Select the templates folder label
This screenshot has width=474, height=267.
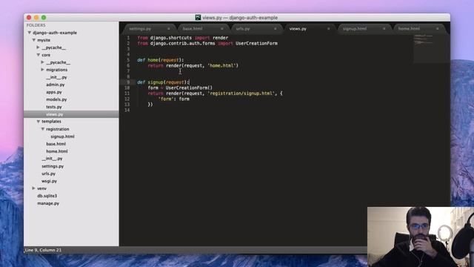pyautogui.click(x=51, y=122)
